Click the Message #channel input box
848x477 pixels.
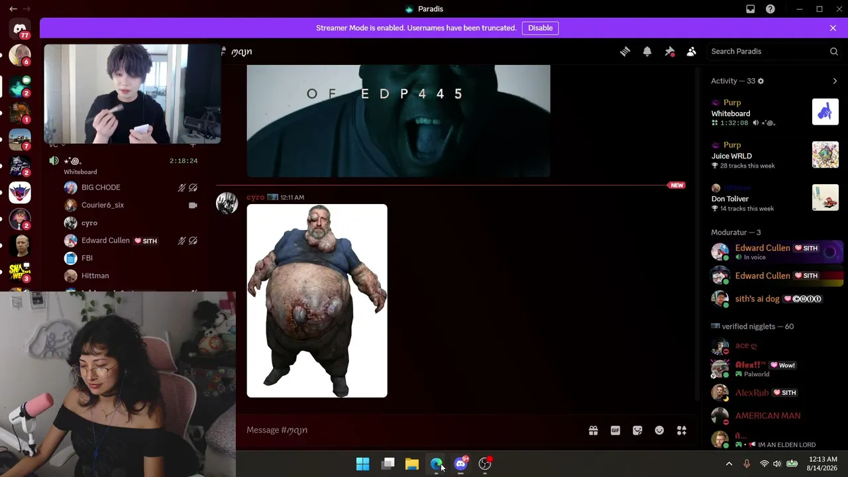(411, 431)
